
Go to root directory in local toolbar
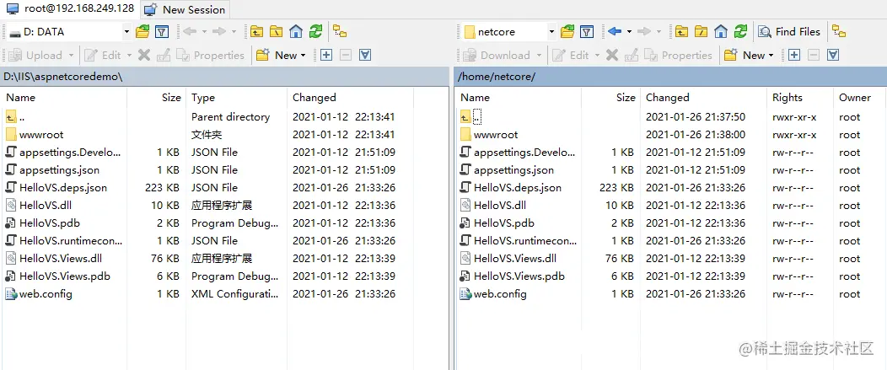pyautogui.click(x=276, y=32)
